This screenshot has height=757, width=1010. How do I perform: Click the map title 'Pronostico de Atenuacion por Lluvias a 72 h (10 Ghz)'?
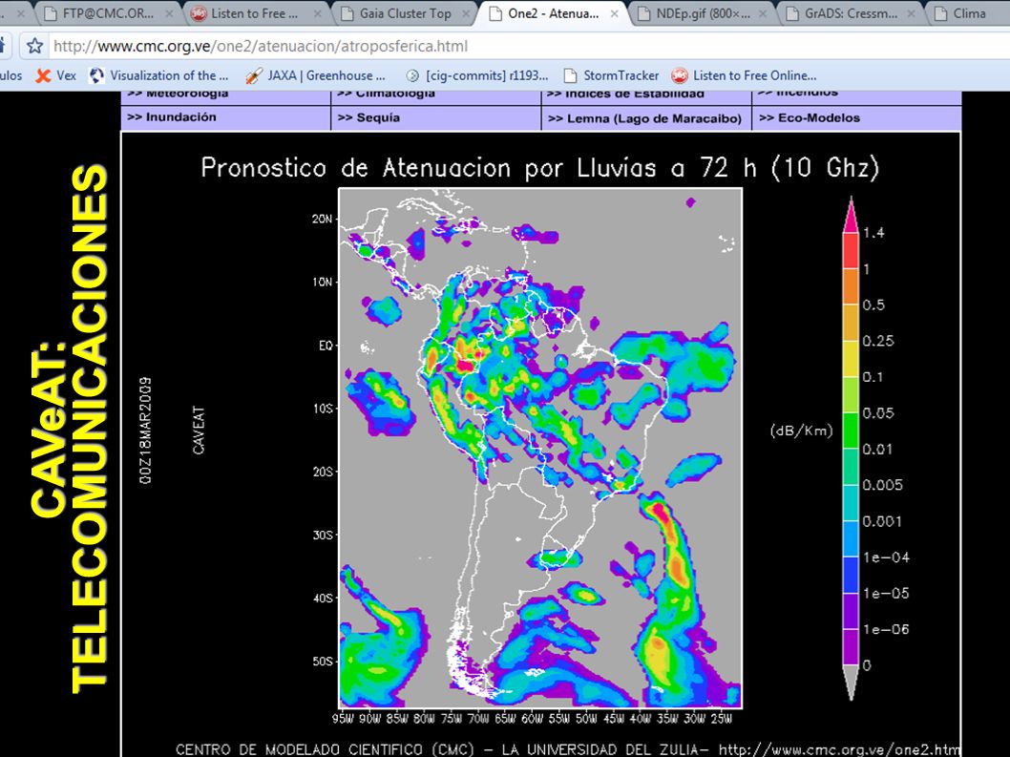coord(539,168)
